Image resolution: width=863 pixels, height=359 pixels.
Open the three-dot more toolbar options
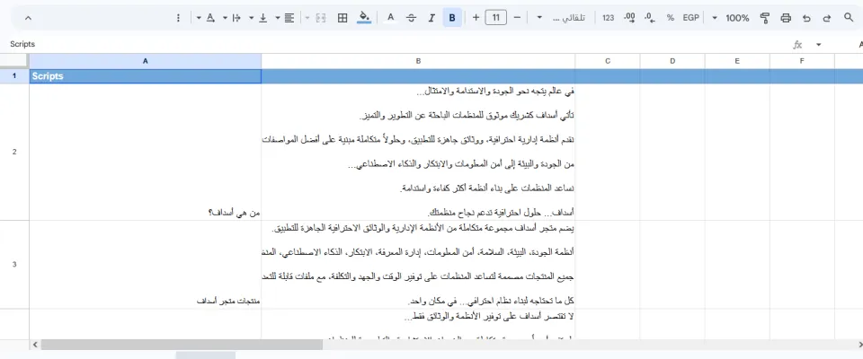(x=178, y=18)
